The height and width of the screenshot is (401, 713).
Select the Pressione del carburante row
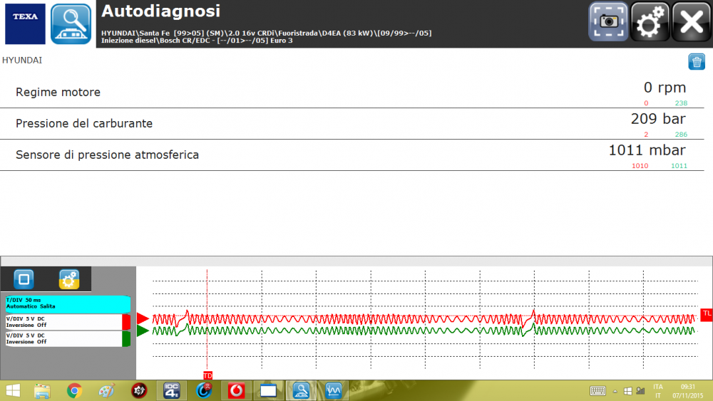pos(349,124)
